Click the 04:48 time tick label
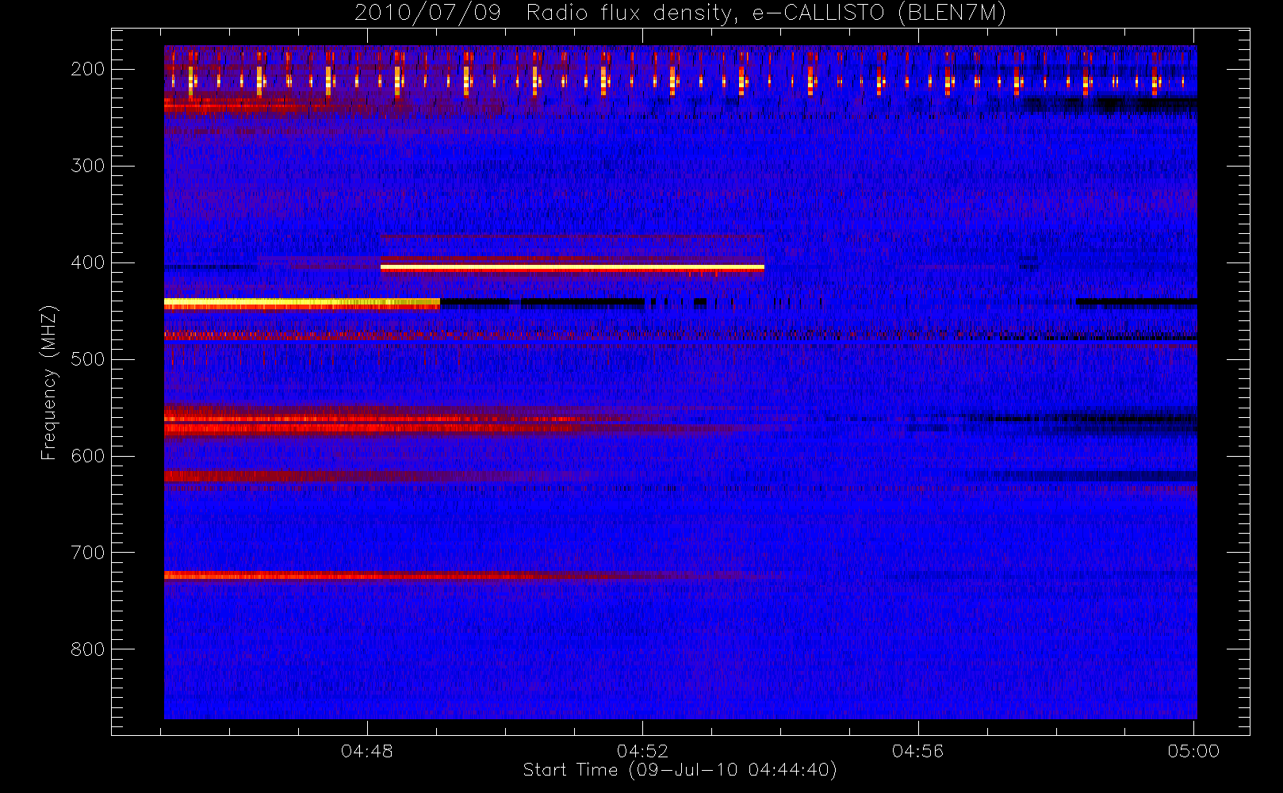The width and height of the screenshot is (1283, 793). pos(367,751)
